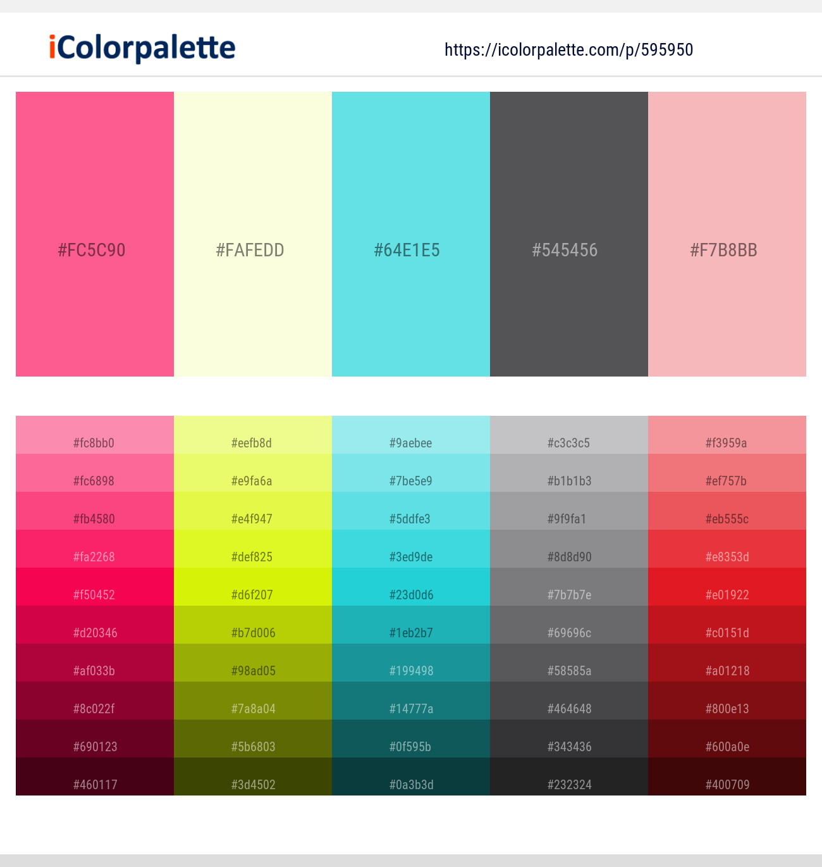The height and width of the screenshot is (867, 822).
Task: Select the #c3c3c5 light gray shade
Action: click(x=569, y=435)
